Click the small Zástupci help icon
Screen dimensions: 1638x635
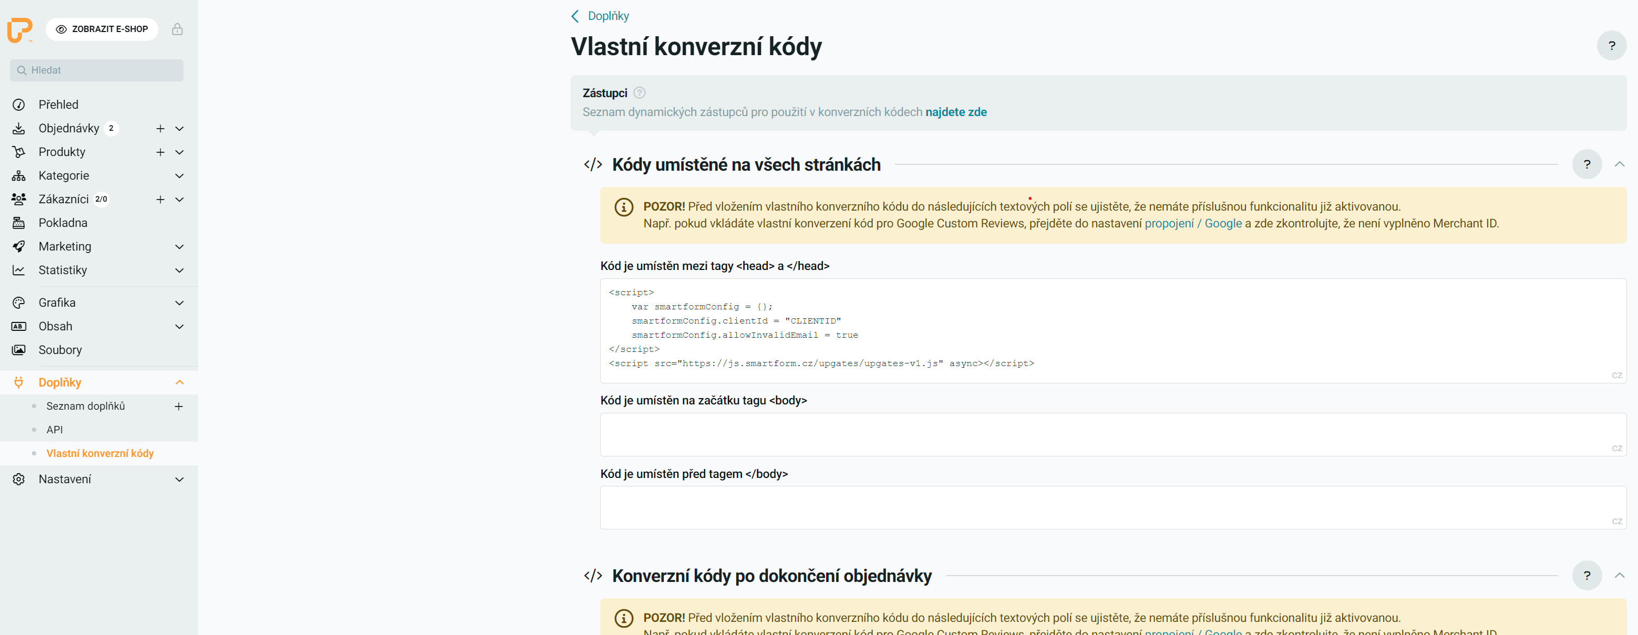click(640, 93)
